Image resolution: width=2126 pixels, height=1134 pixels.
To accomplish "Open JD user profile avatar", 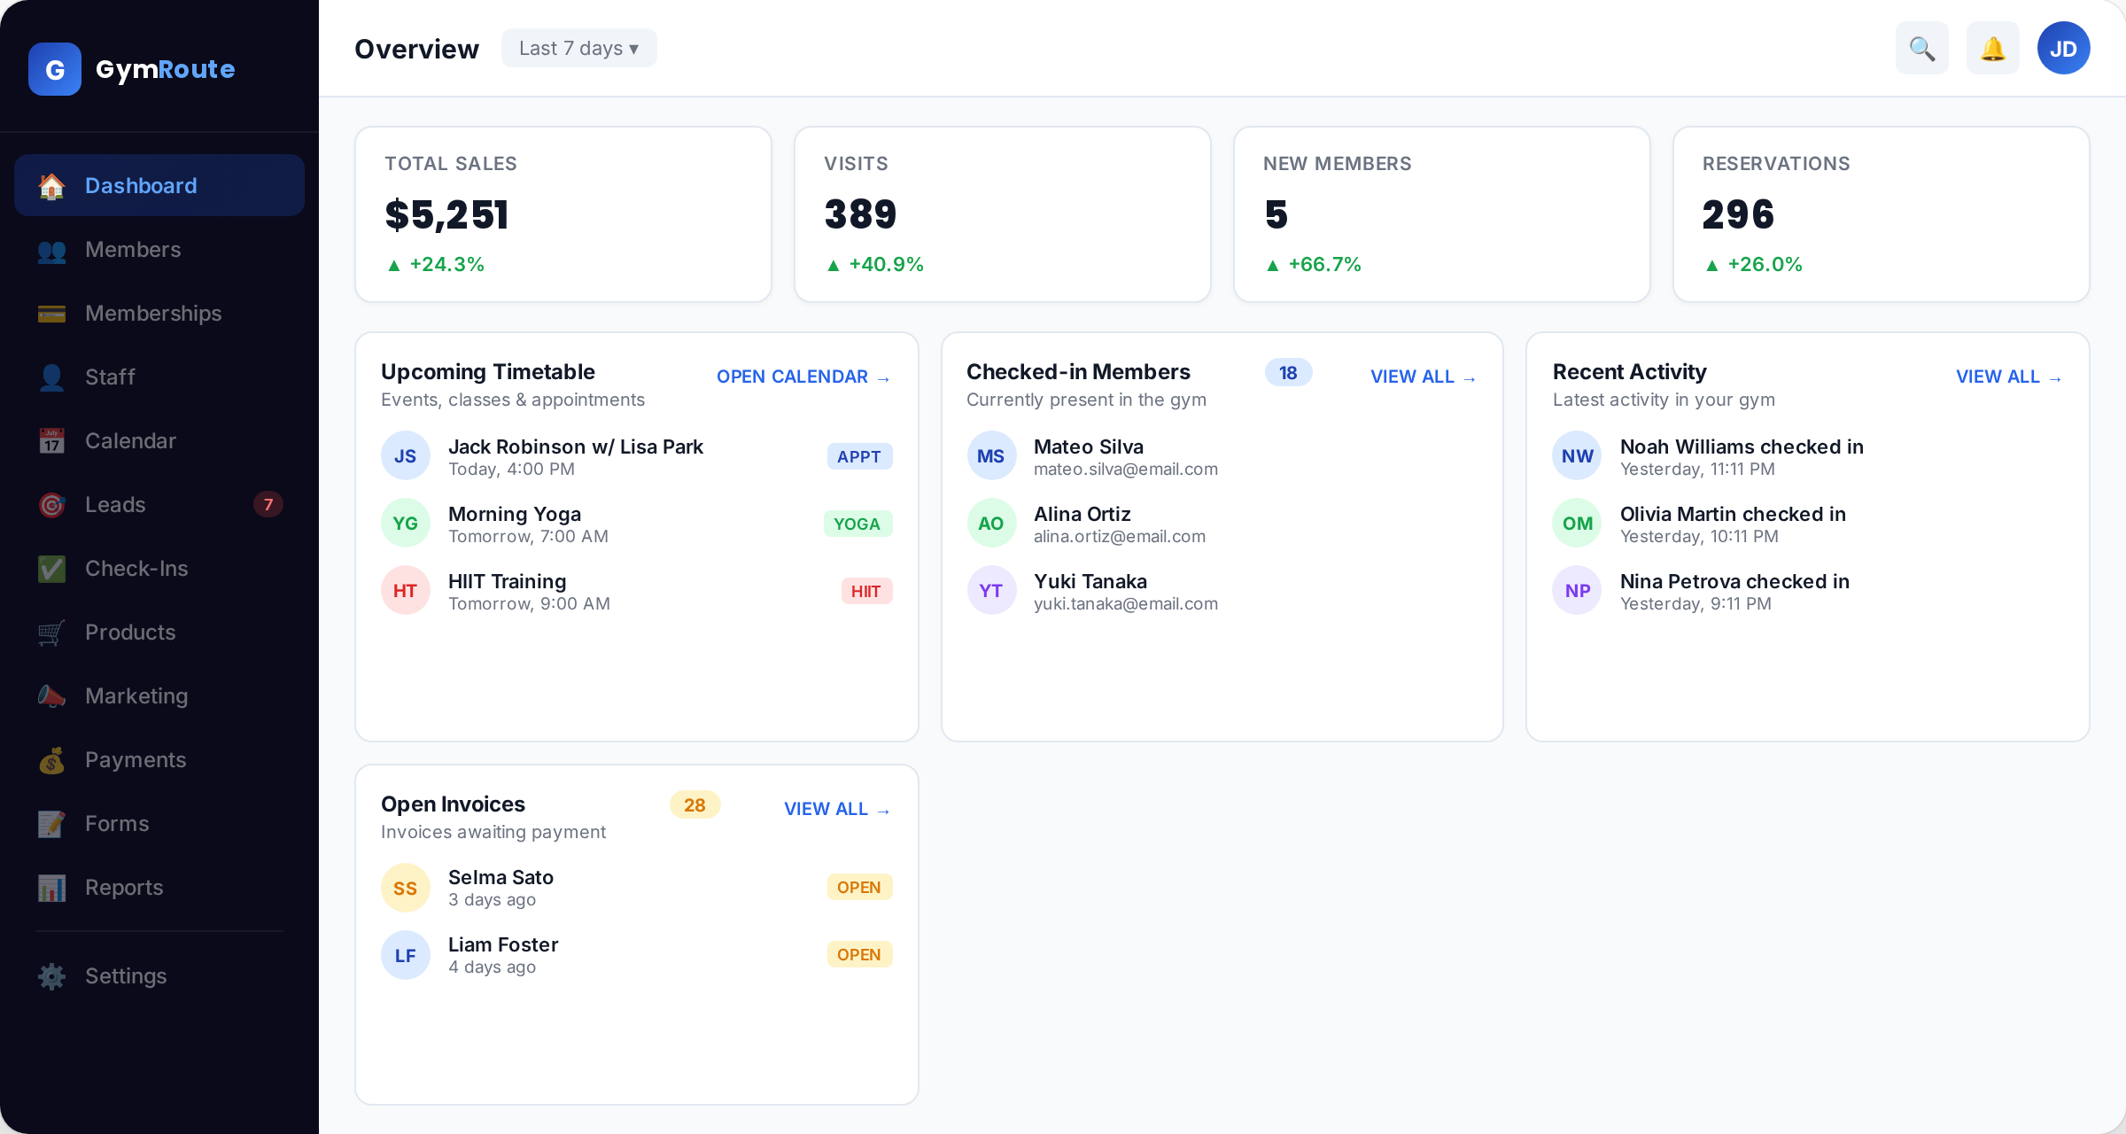I will click(2064, 48).
